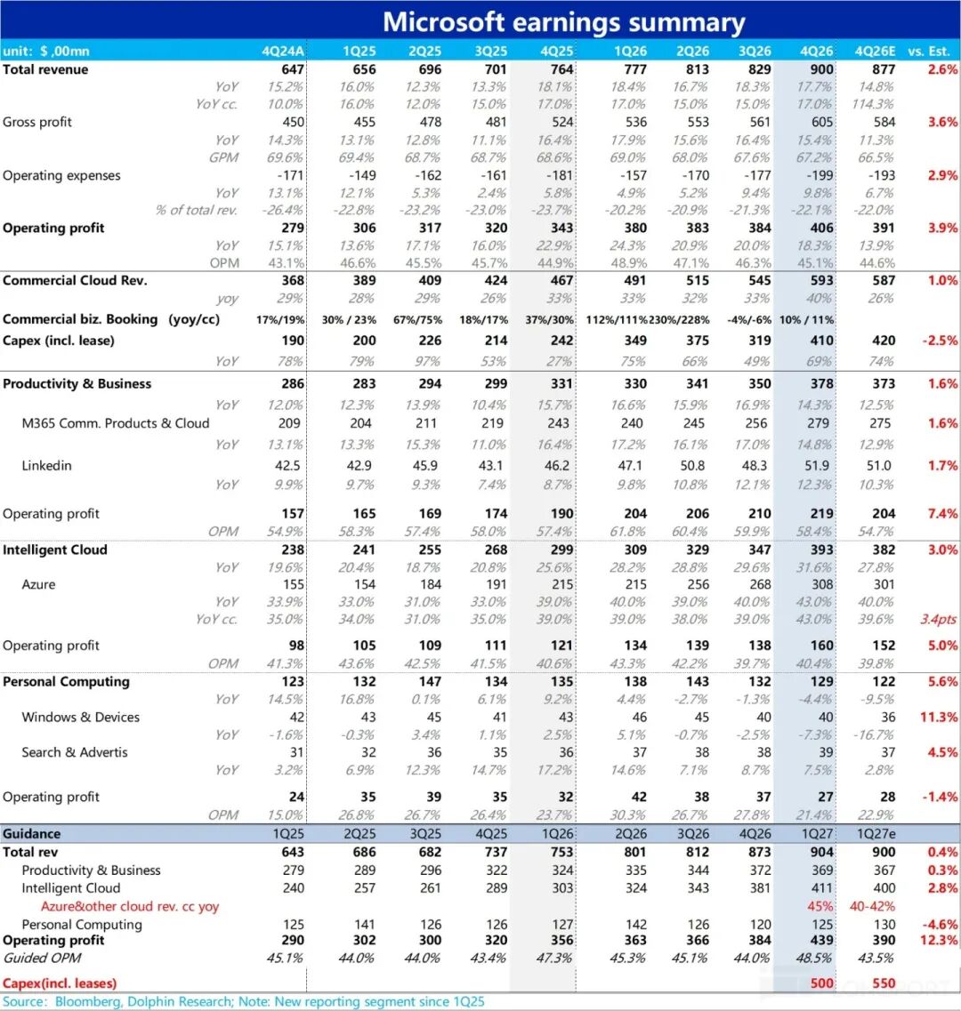This screenshot has width=961, height=1011.
Task: Select the 'Guidance' section header
Action: [x=32, y=834]
